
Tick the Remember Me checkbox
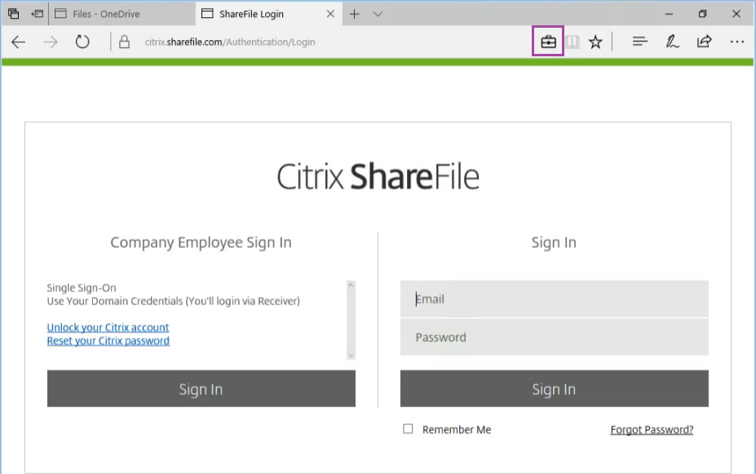(x=408, y=429)
